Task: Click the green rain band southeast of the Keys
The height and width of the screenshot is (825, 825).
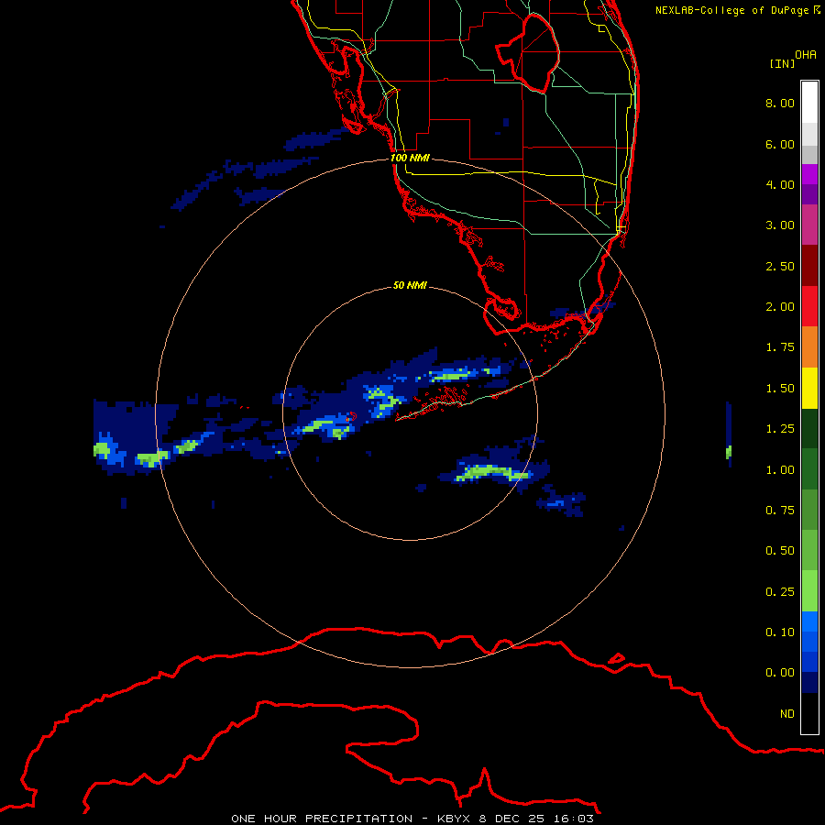Action: [x=492, y=472]
